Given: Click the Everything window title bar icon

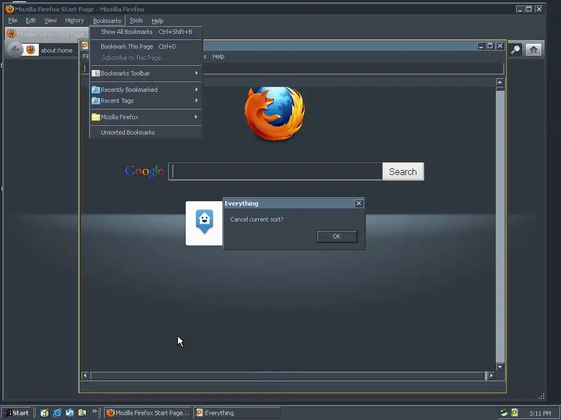Looking at the screenshot, I should 85,45.
